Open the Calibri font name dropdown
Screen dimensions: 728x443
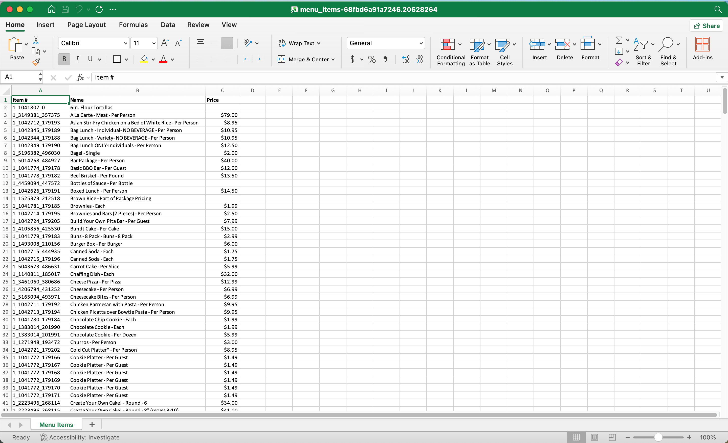[x=125, y=43]
